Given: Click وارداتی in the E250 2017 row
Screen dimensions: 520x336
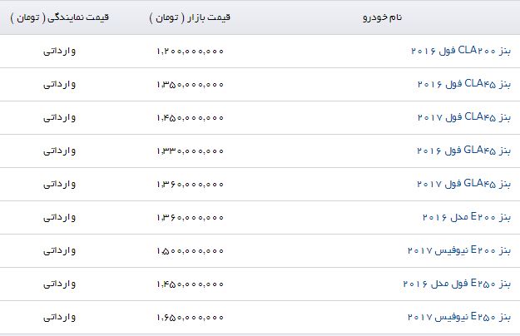Looking at the screenshot, I should pos(59,317).
